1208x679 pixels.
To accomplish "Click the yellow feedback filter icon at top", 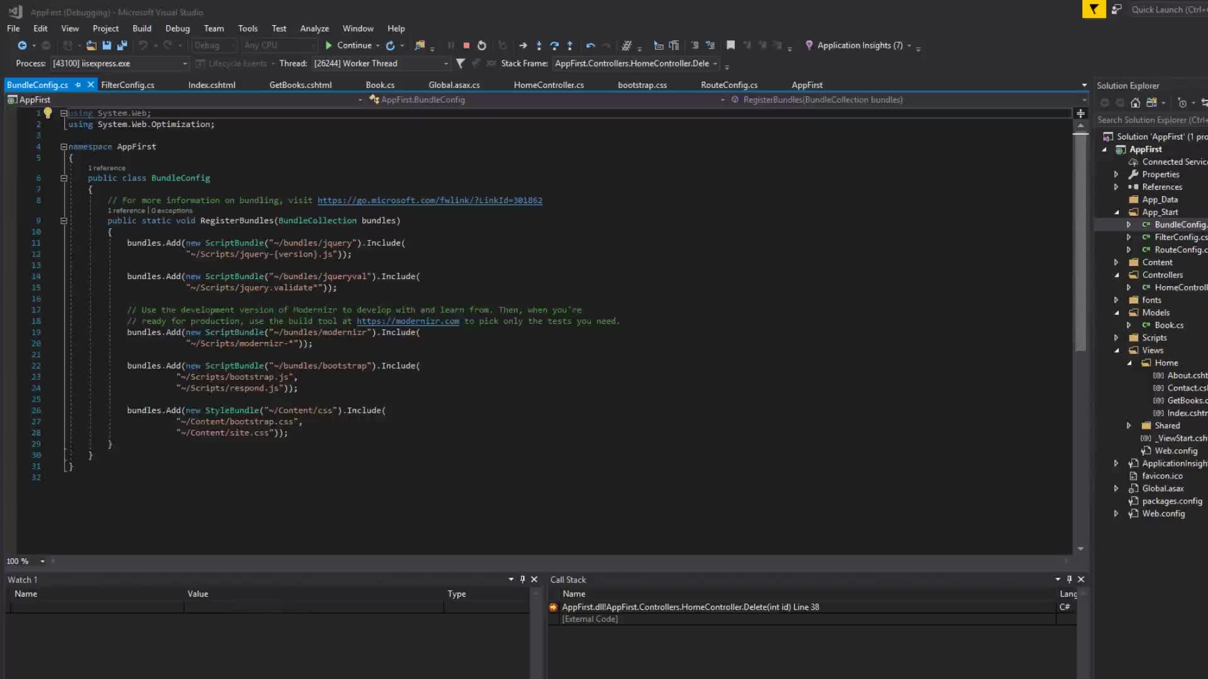I will click(x=1094, y=9).
